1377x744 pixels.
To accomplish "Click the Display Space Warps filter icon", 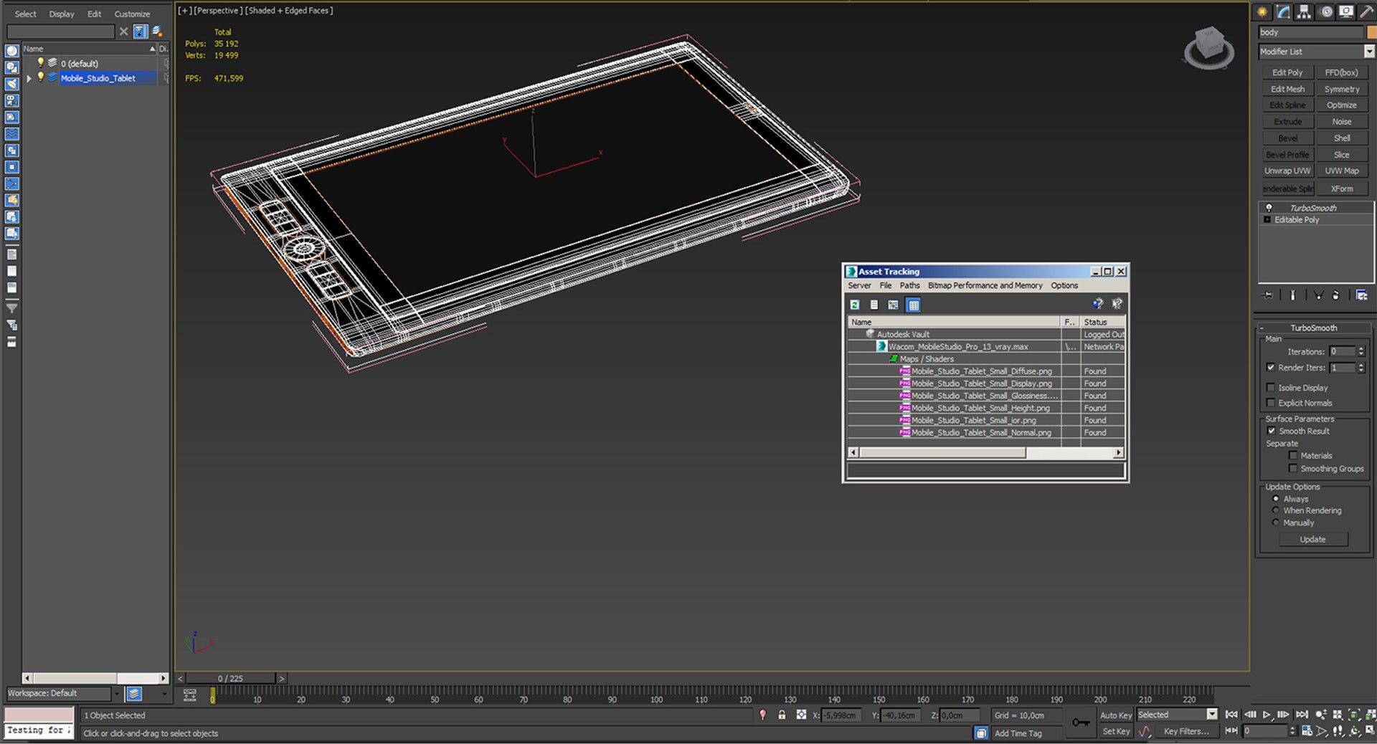I will [12, 133].
